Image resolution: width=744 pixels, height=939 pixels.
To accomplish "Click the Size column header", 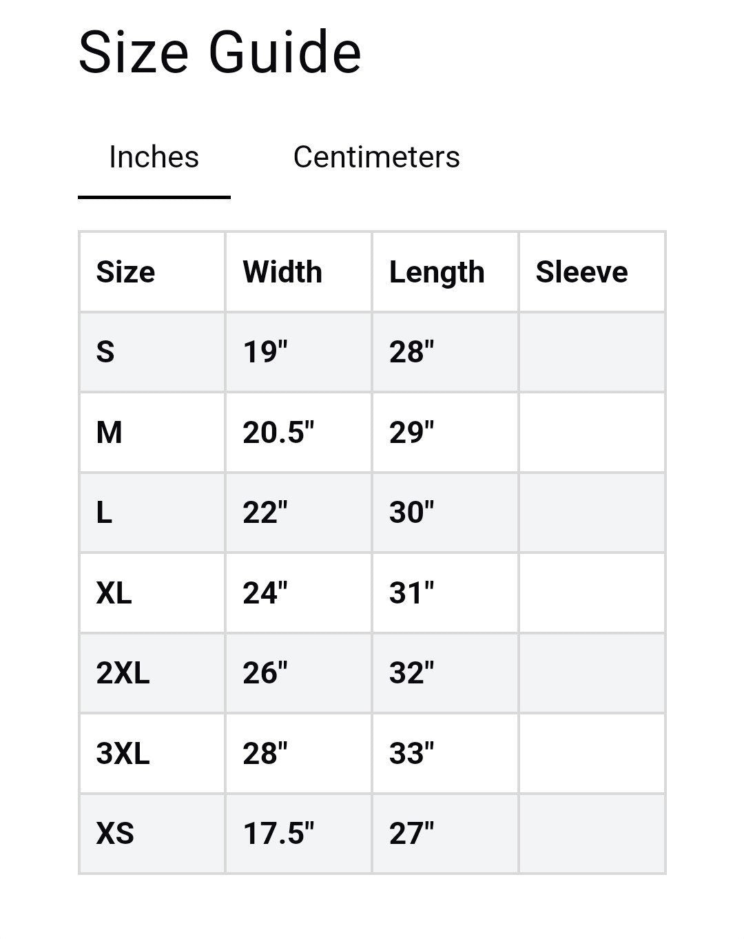I will coord(125,272).
